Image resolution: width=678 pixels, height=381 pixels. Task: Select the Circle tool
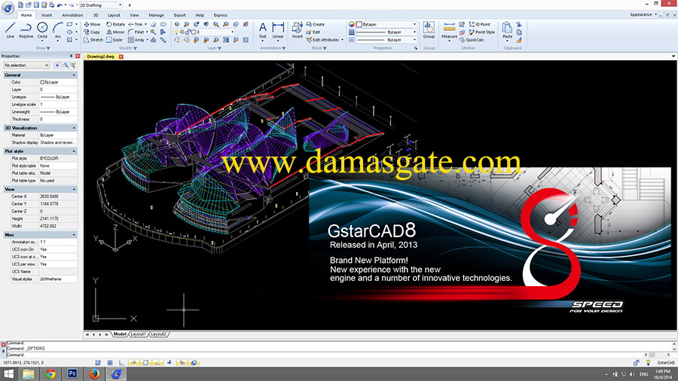tap(42, 30)
